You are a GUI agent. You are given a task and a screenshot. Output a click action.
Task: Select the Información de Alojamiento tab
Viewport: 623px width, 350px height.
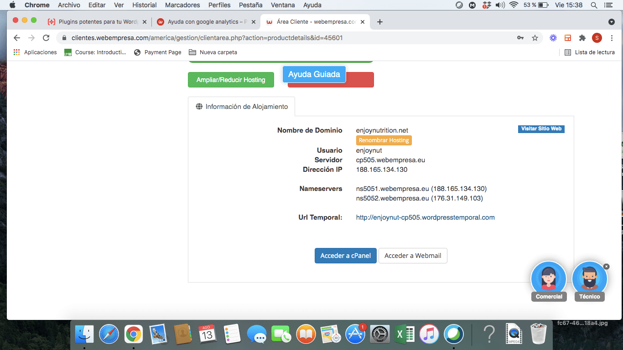click(241, 107)
